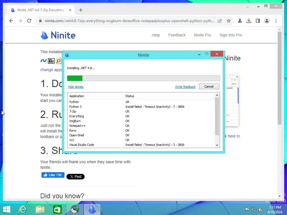
Task: Open File Explorer from taskbar
Action: click(40, 209)
